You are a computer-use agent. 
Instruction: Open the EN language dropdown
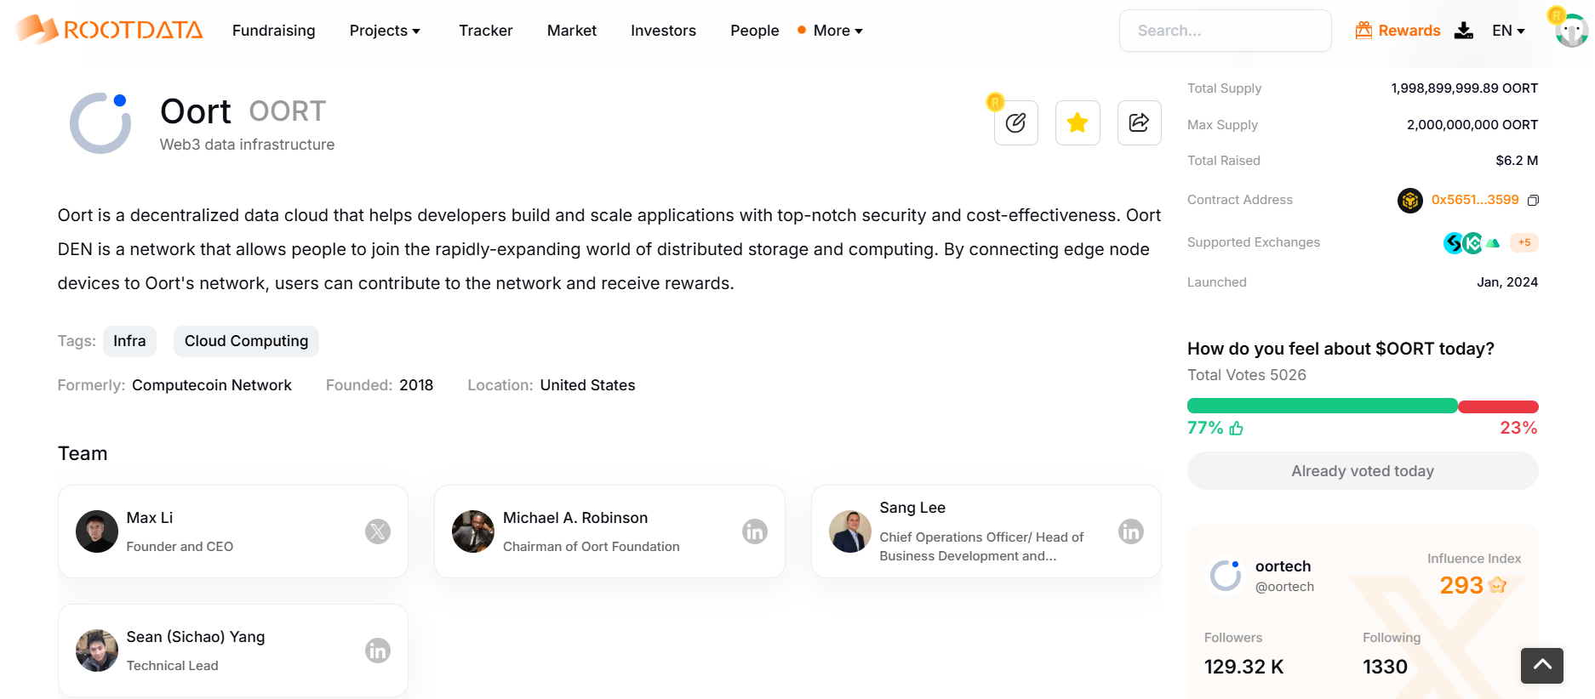coord(1508,31)
